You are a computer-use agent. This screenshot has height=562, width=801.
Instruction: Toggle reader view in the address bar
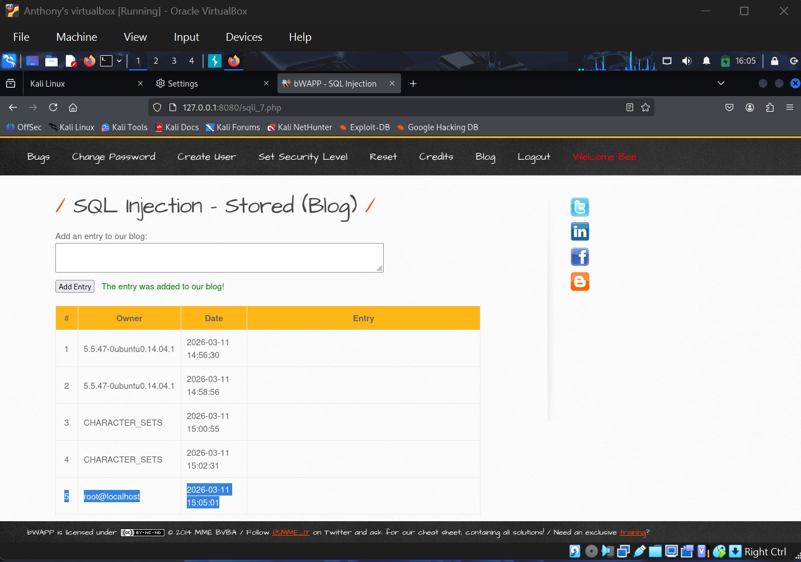pos(630,107)
